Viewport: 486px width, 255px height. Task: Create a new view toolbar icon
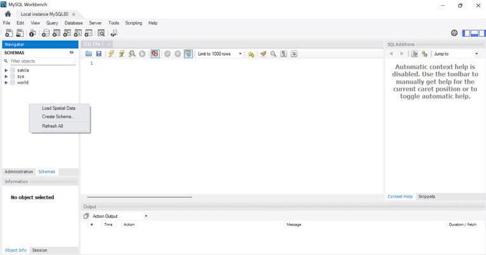[67, 33]
